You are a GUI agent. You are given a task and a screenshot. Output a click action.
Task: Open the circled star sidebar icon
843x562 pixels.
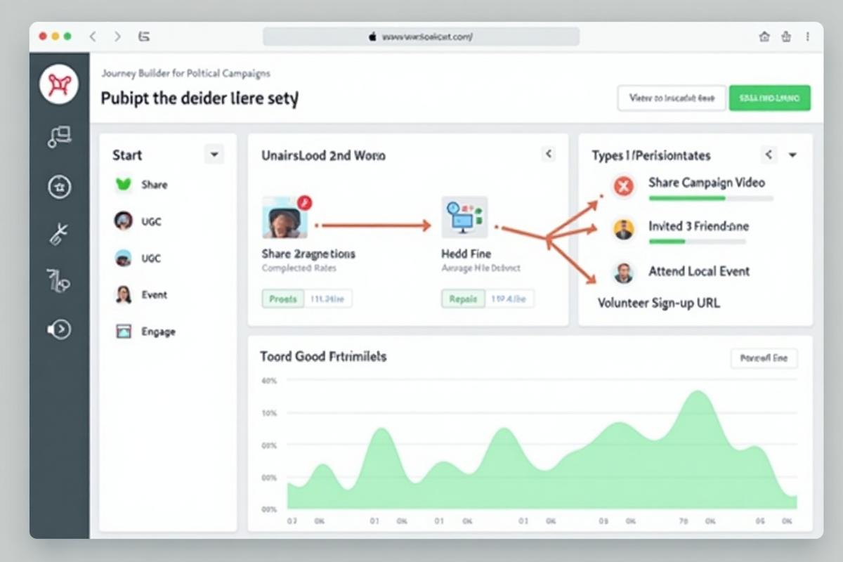pyautogui.click(x=60, y=186)
